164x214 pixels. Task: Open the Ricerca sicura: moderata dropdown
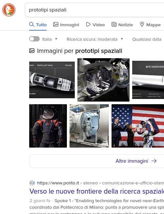(95, 39)
